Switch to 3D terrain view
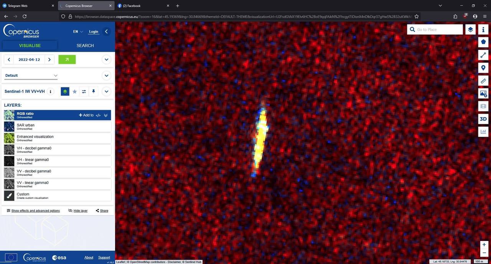This screenshot has height=264, width=491. pos(483,119)
